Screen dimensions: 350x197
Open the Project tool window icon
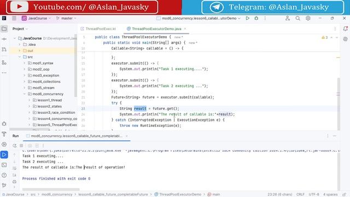(4, 28)
